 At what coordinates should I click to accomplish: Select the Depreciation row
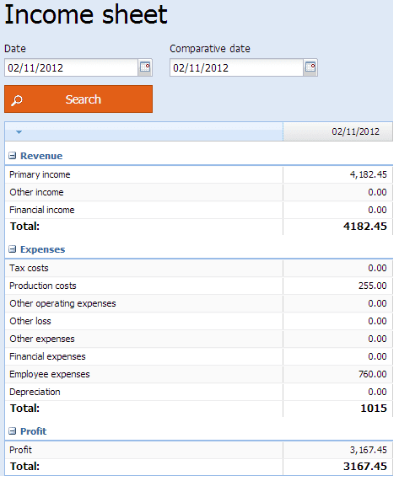pyautogui.click(x=199, y=392)
